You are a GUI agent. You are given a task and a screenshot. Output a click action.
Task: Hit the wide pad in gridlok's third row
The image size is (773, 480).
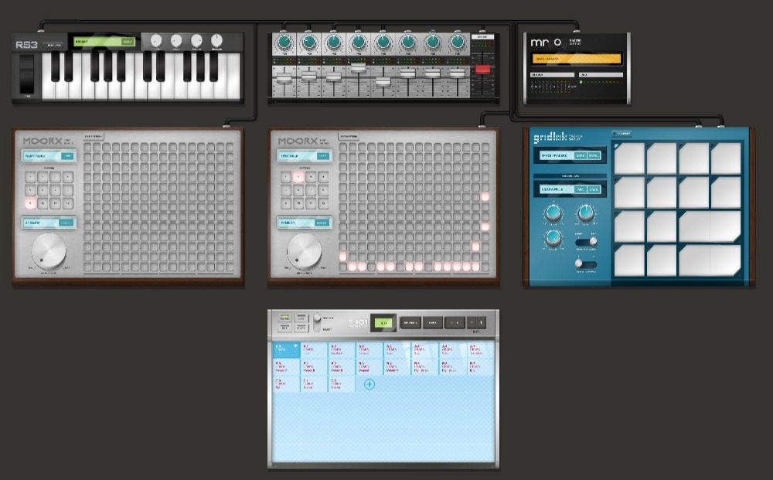point(710,226)
